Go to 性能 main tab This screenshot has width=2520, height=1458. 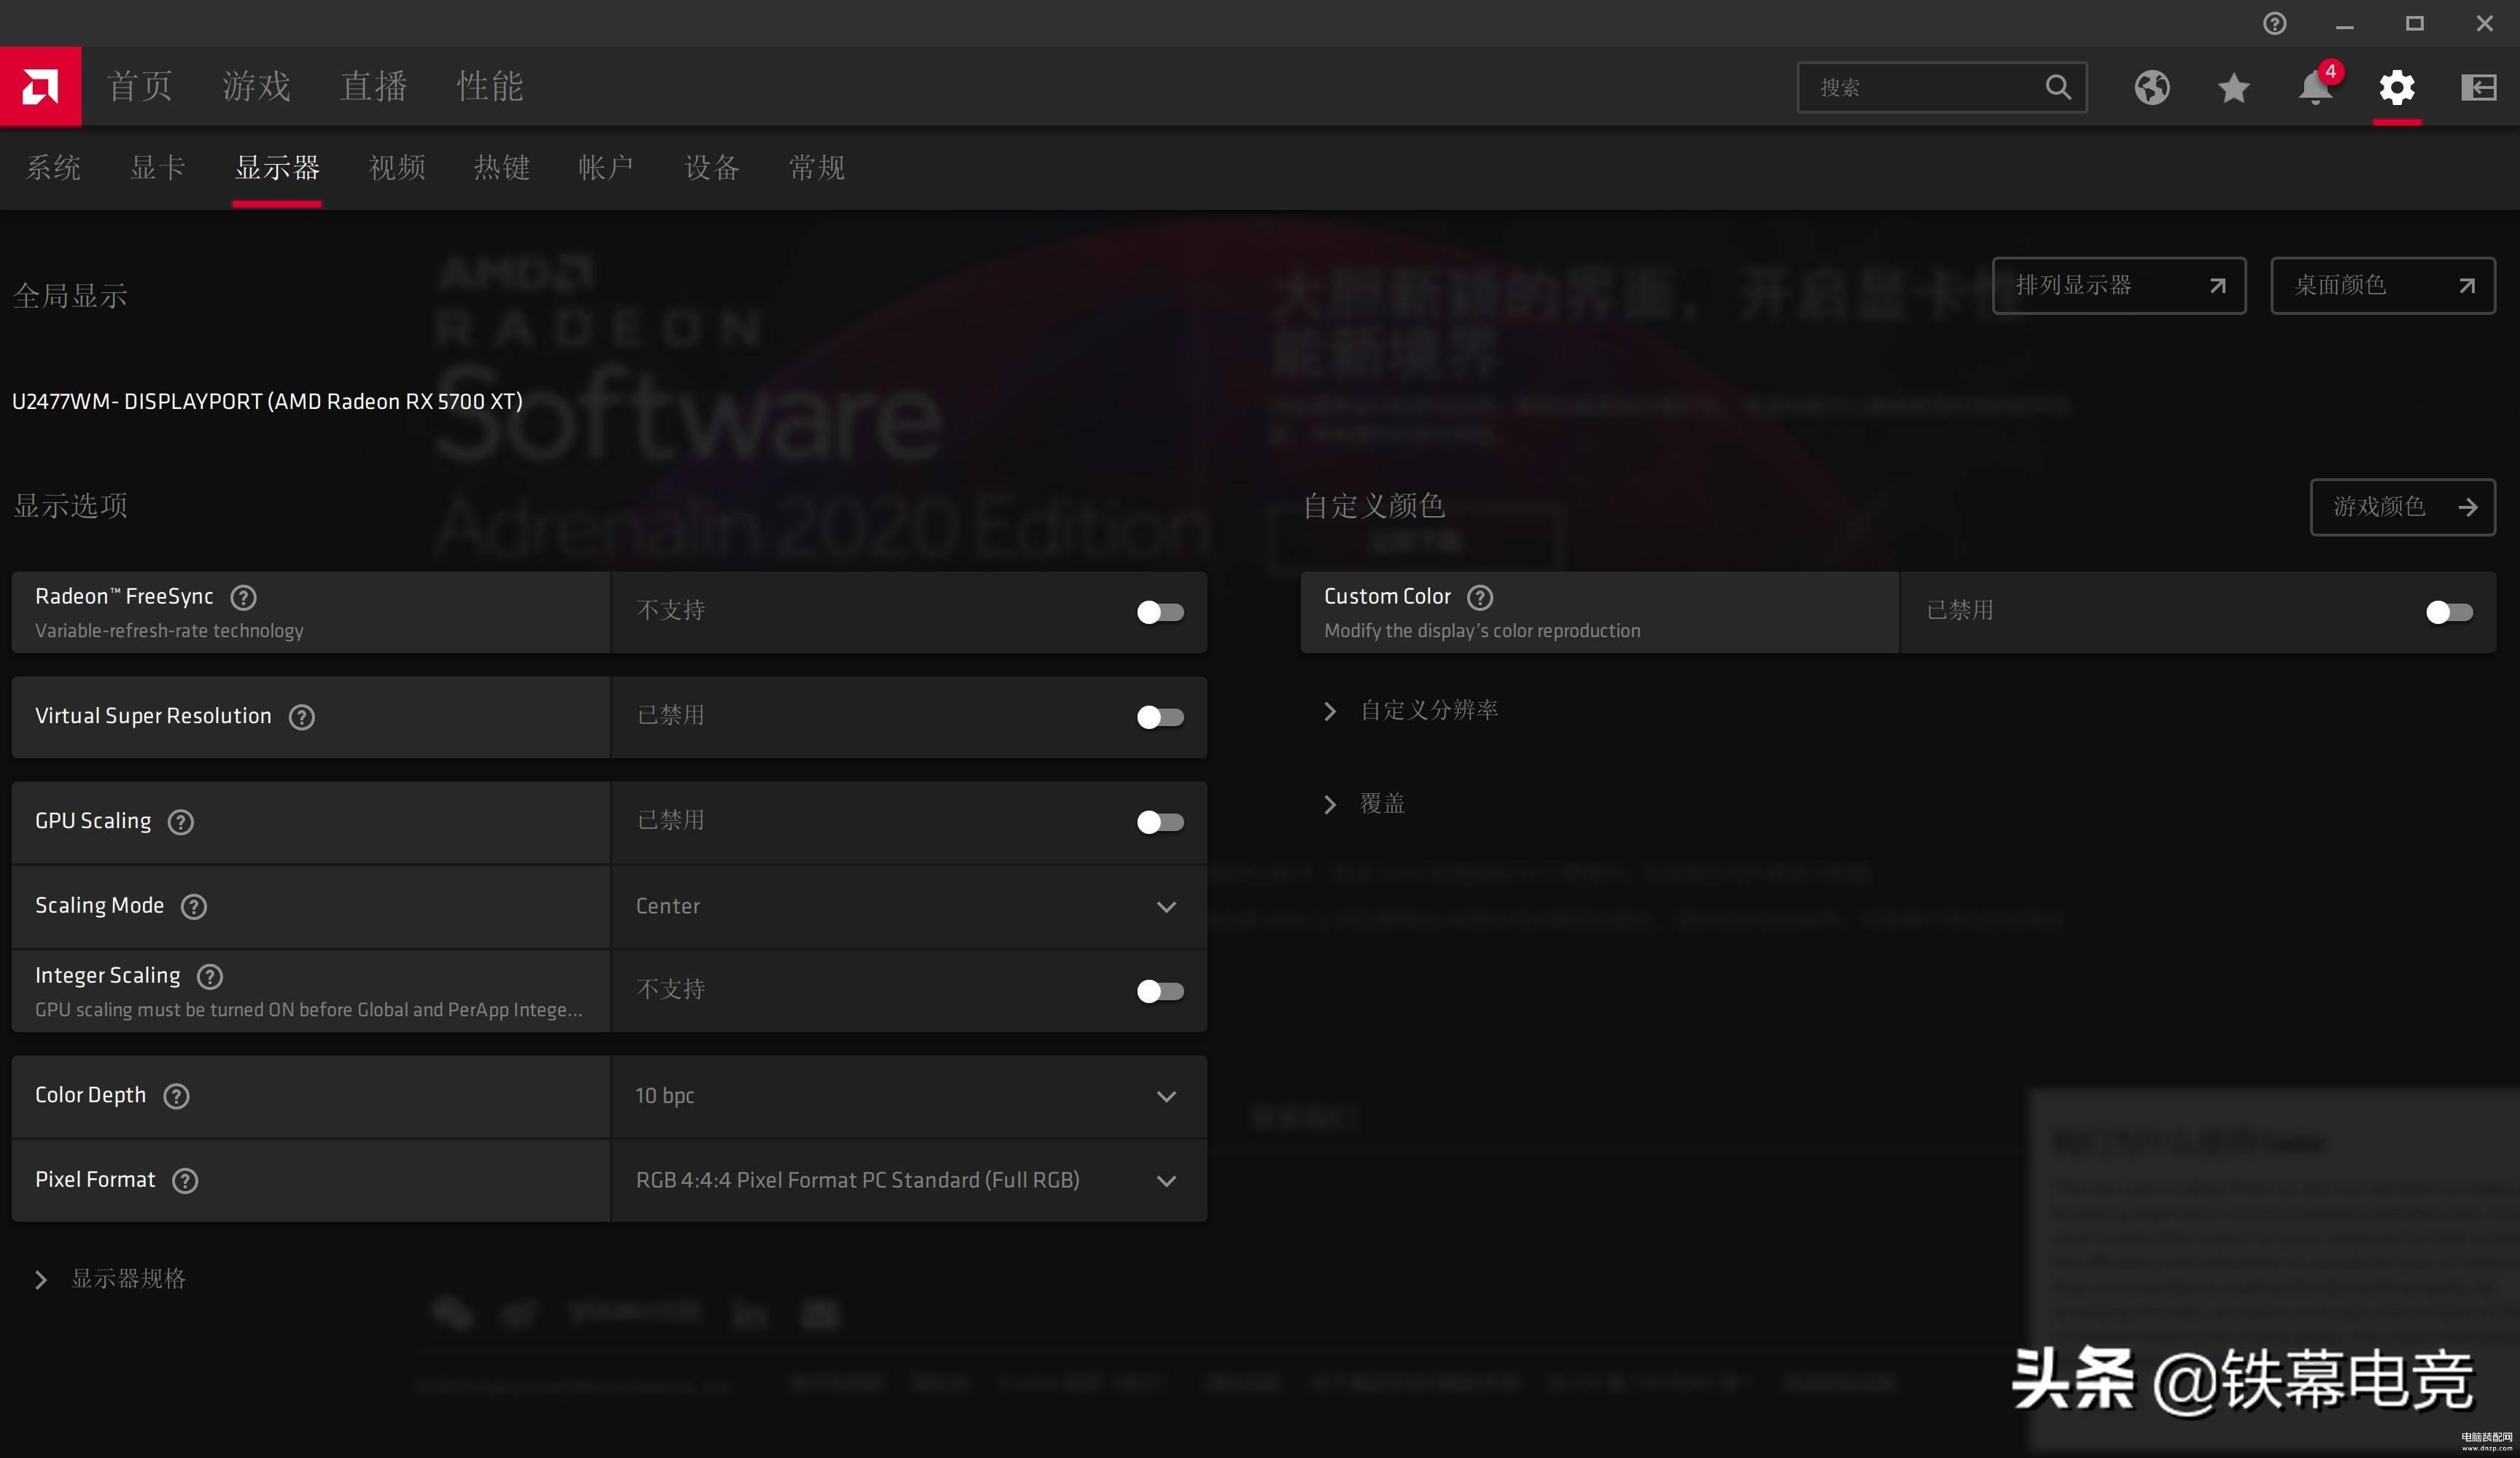(x=490, y=86)
